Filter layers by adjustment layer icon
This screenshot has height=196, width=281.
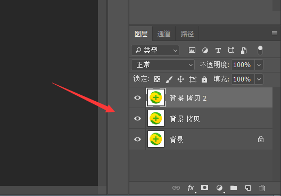click(205, 51)
